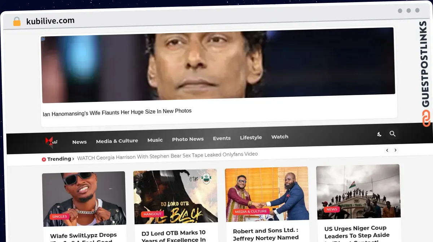Click the NEWS category tag on Niger photo

[x=332, y=209]
